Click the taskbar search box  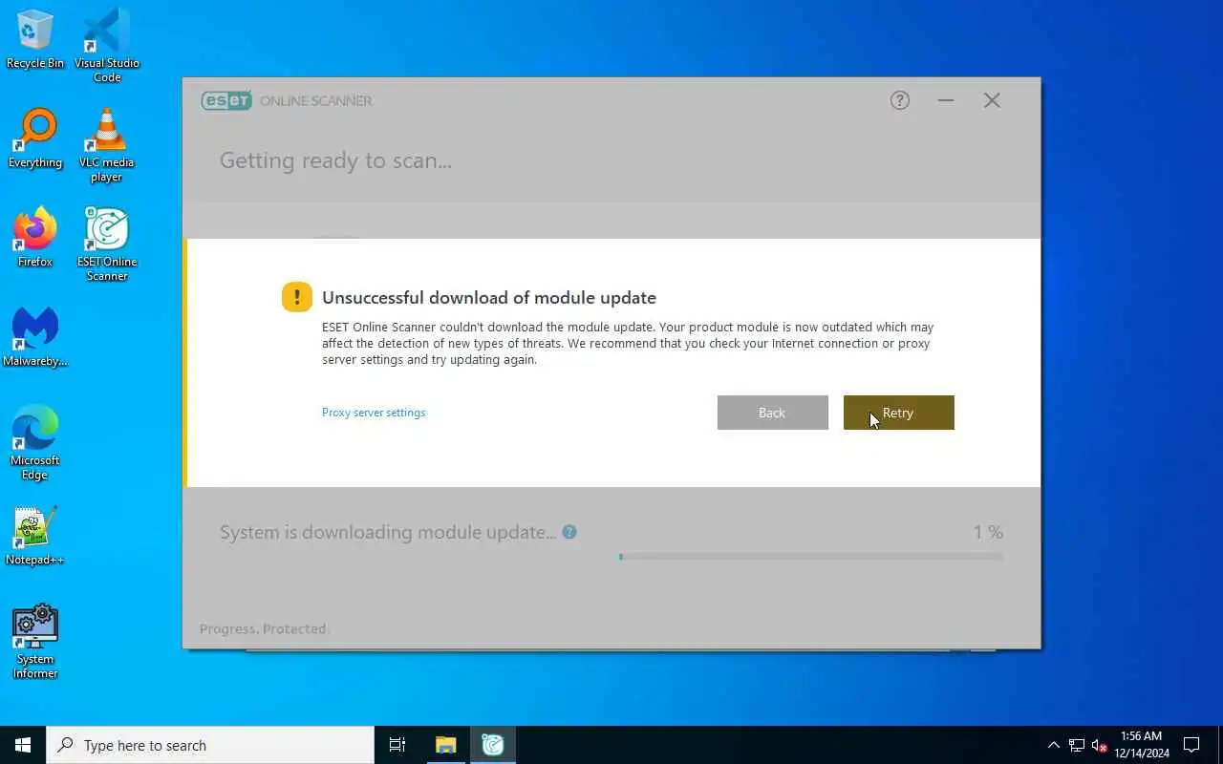210,745
